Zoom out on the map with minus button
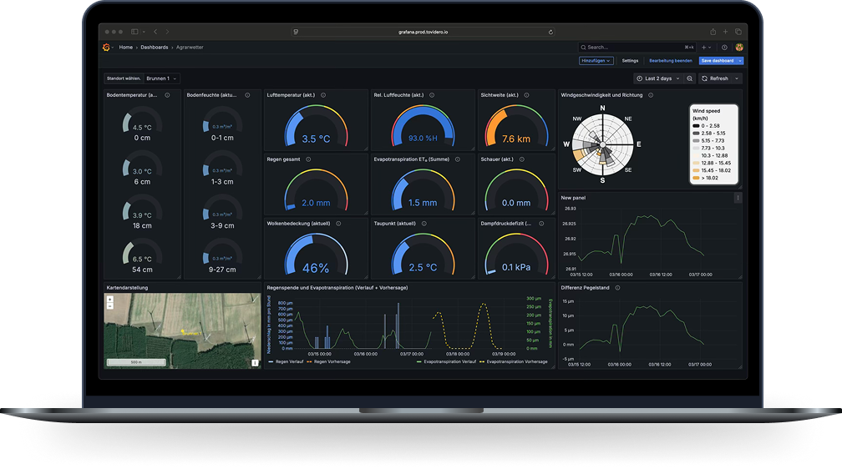Image resolution: width=842 pixels, height=469 pixels. coord(110,306)
